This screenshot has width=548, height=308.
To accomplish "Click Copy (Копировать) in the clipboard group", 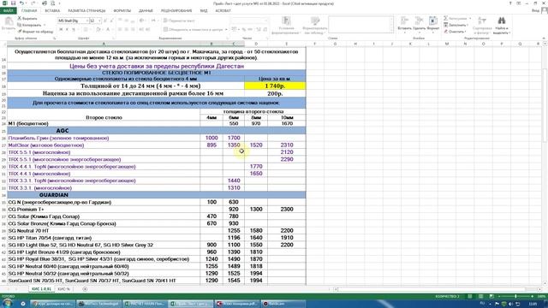I will [x=29, y=25].
